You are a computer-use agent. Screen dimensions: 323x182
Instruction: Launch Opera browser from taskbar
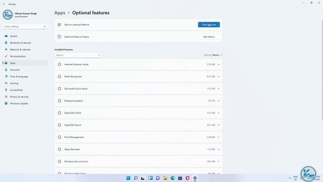(187, 178)
